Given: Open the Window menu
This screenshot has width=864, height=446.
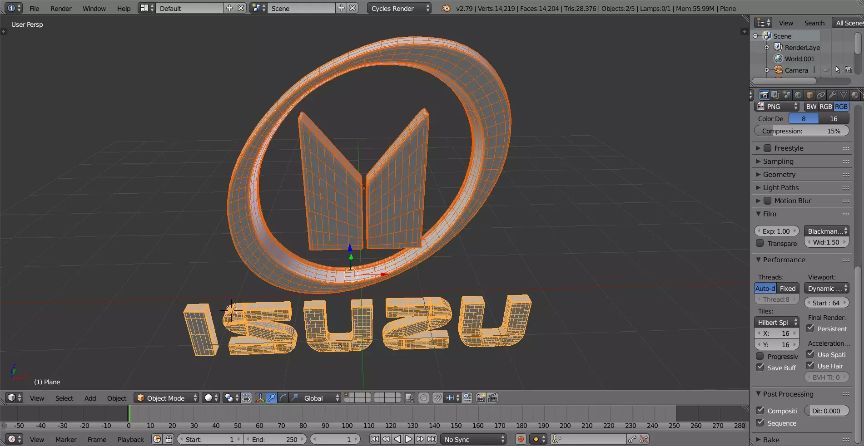Looking at the screenshot, I should click(94, 8).
